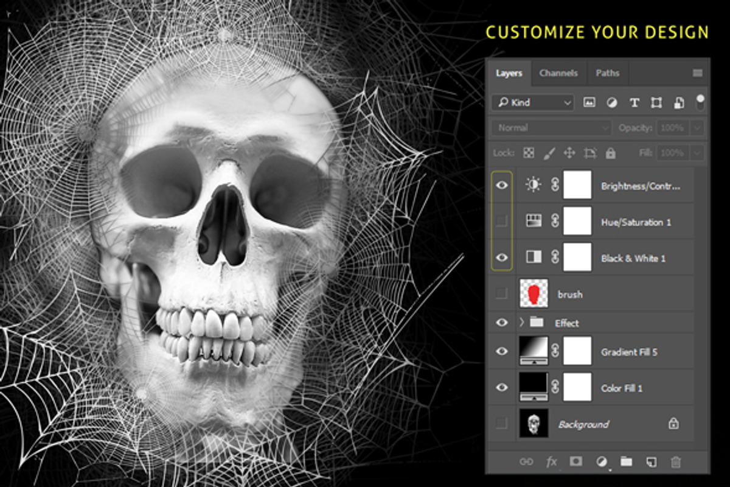Switch to the Paths tab
The width and height of the screenshot is (730, 487).
607,73
